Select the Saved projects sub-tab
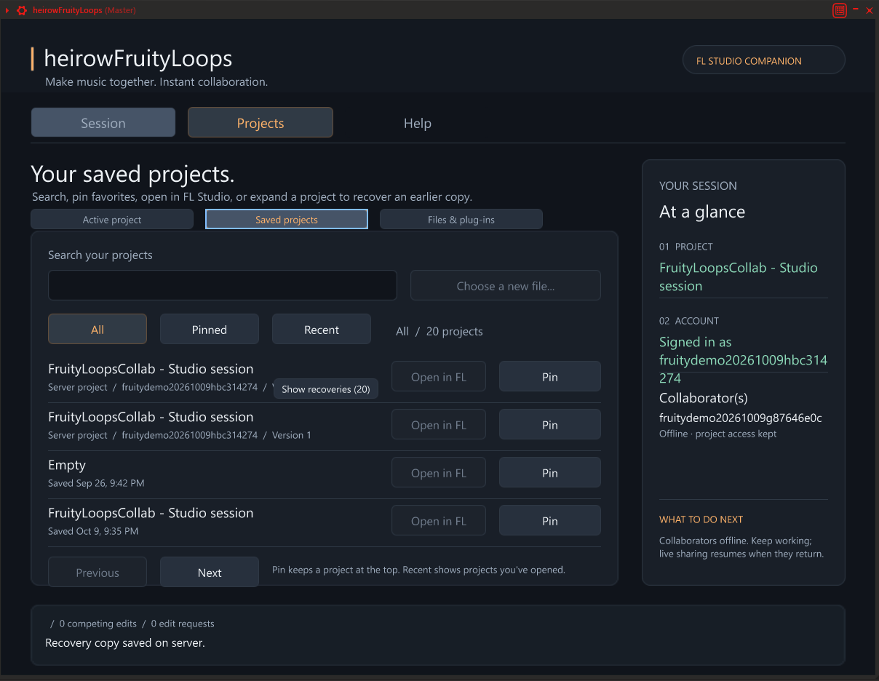 click(x=287, y=219)
